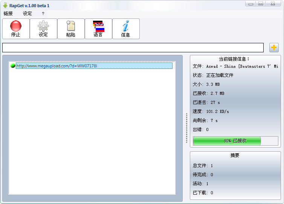Minimize the RapGet window

pyautogui.click(x=251, y=4)
